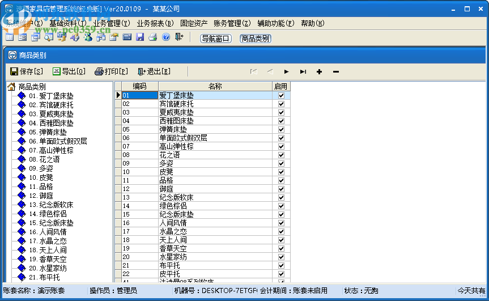Click the 编码 column header

coord(140,86)
